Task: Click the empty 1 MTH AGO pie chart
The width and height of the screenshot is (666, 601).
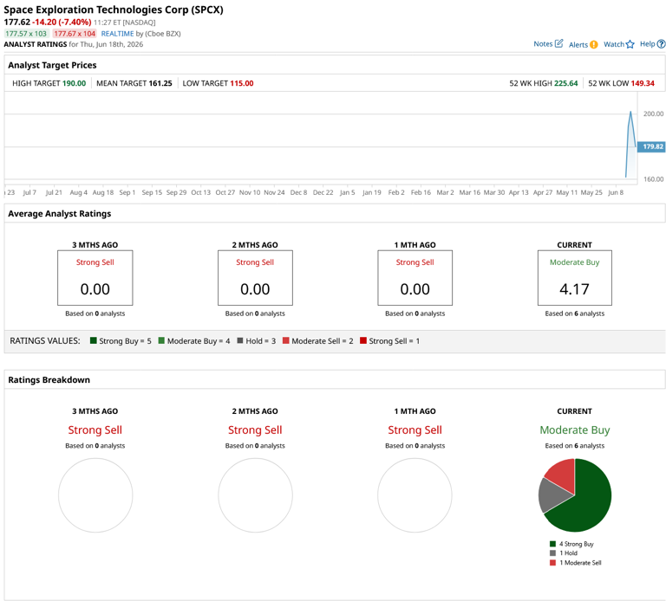Action: point(415,495)
